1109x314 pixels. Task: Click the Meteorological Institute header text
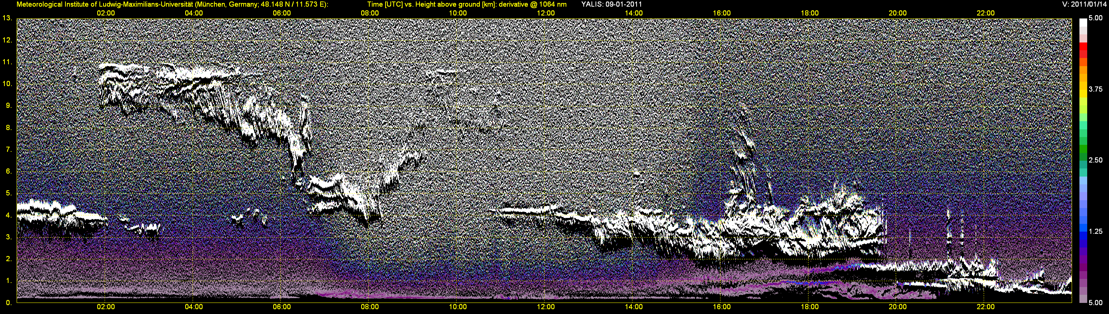pyautogui.click(x=172, y=4)
